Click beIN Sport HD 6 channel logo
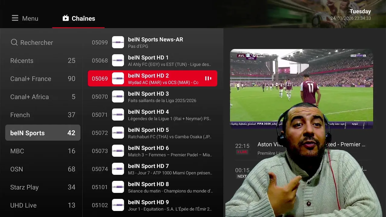This screenshot has height=217, width=386. click(118, 151)
